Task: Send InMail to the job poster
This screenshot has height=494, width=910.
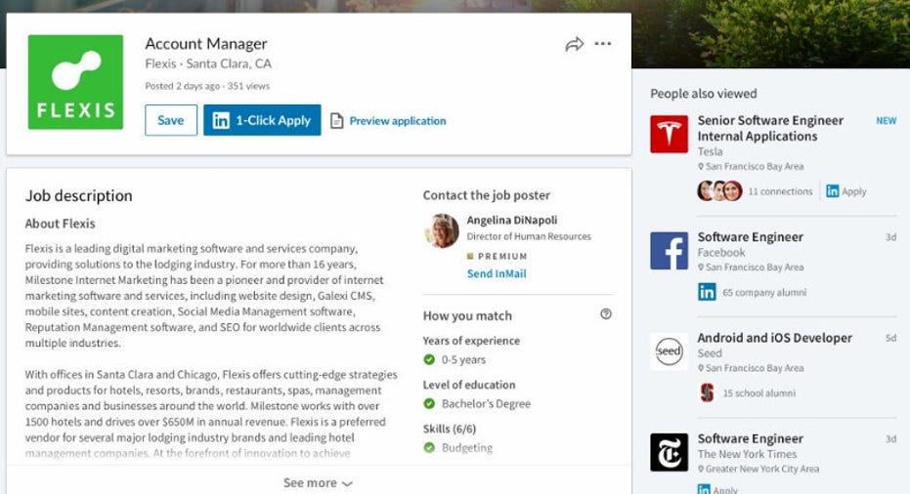Action: 497,273
